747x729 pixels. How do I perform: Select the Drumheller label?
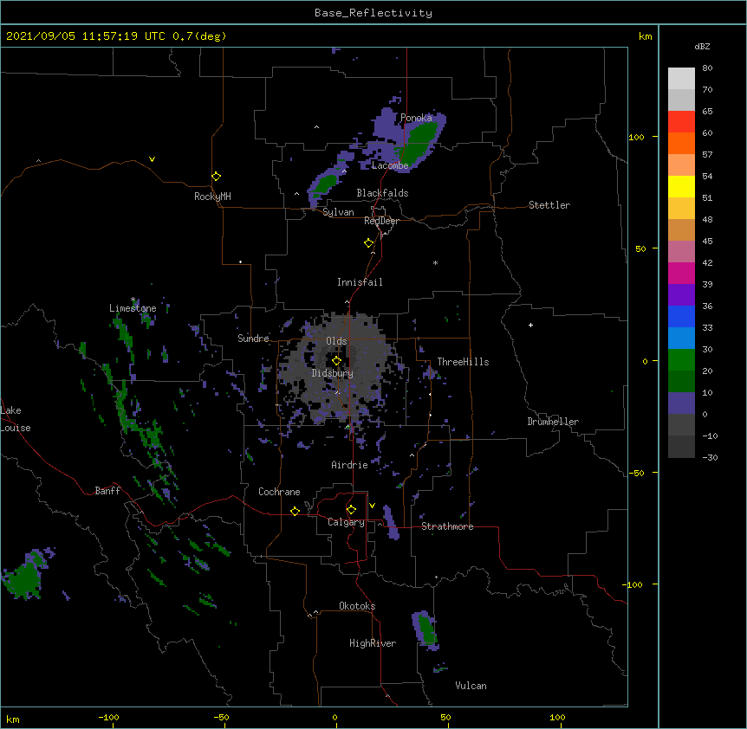pyautogui.click(x=553, y=422)
